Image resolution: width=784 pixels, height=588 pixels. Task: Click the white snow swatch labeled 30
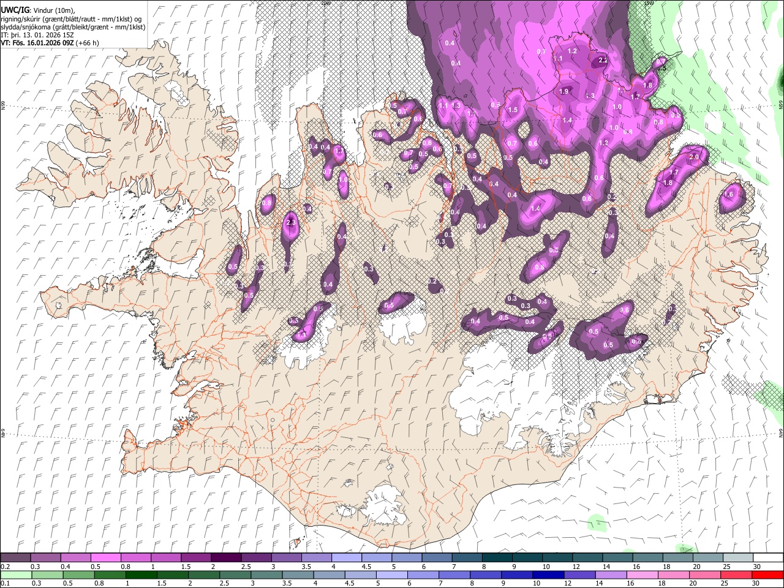(768, 558)
